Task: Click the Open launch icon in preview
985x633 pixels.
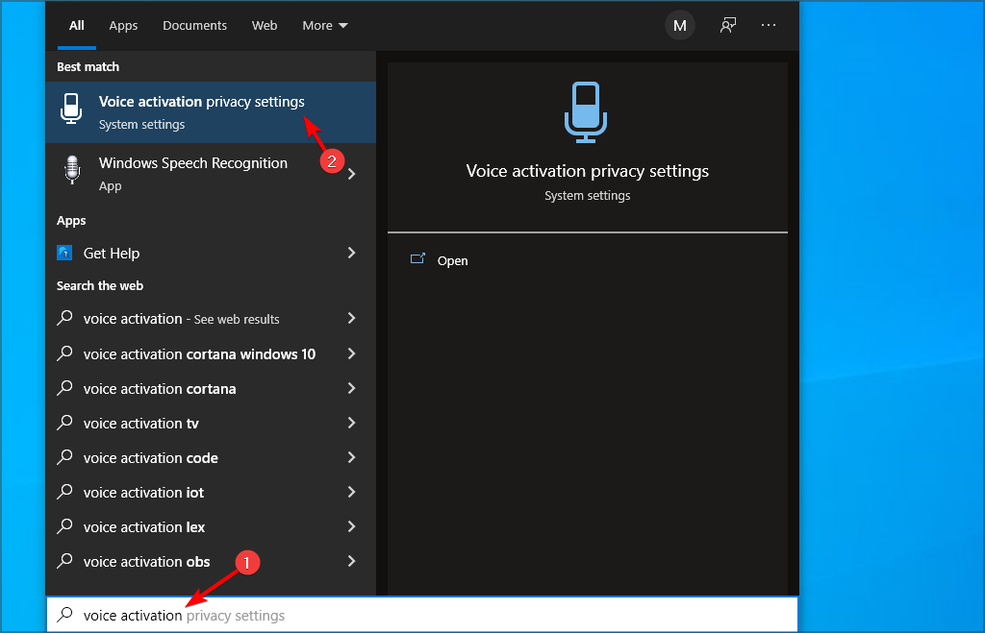Action: point(417,259)
